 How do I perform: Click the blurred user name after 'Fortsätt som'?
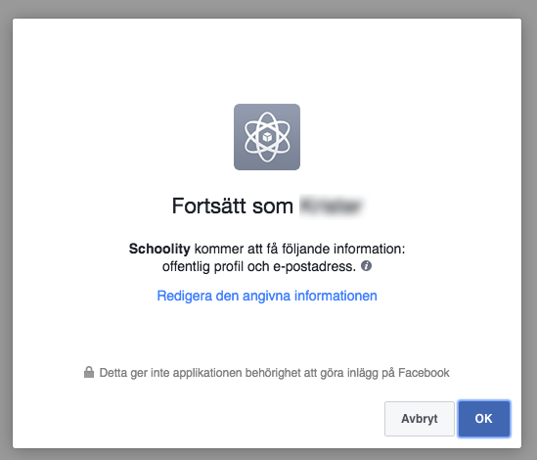coord(331,206)
